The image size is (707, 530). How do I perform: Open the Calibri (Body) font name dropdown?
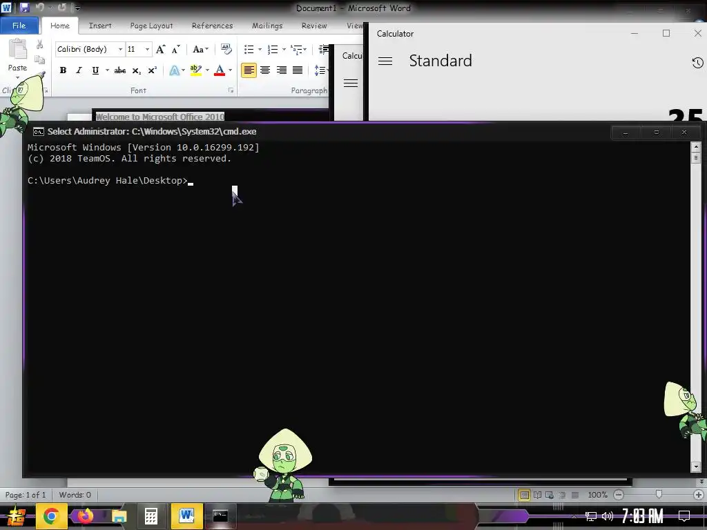click(x=120, y=49)
